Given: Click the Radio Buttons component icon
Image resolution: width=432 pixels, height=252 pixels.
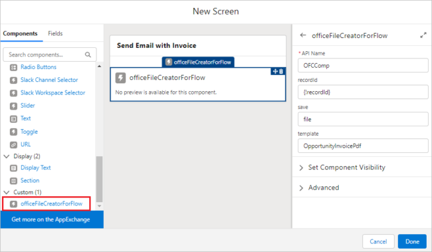Looking at the screenshot, I should coord(13,67).
